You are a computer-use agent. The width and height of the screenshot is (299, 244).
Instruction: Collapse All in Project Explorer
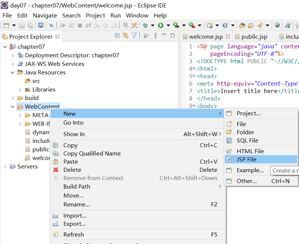117,36
